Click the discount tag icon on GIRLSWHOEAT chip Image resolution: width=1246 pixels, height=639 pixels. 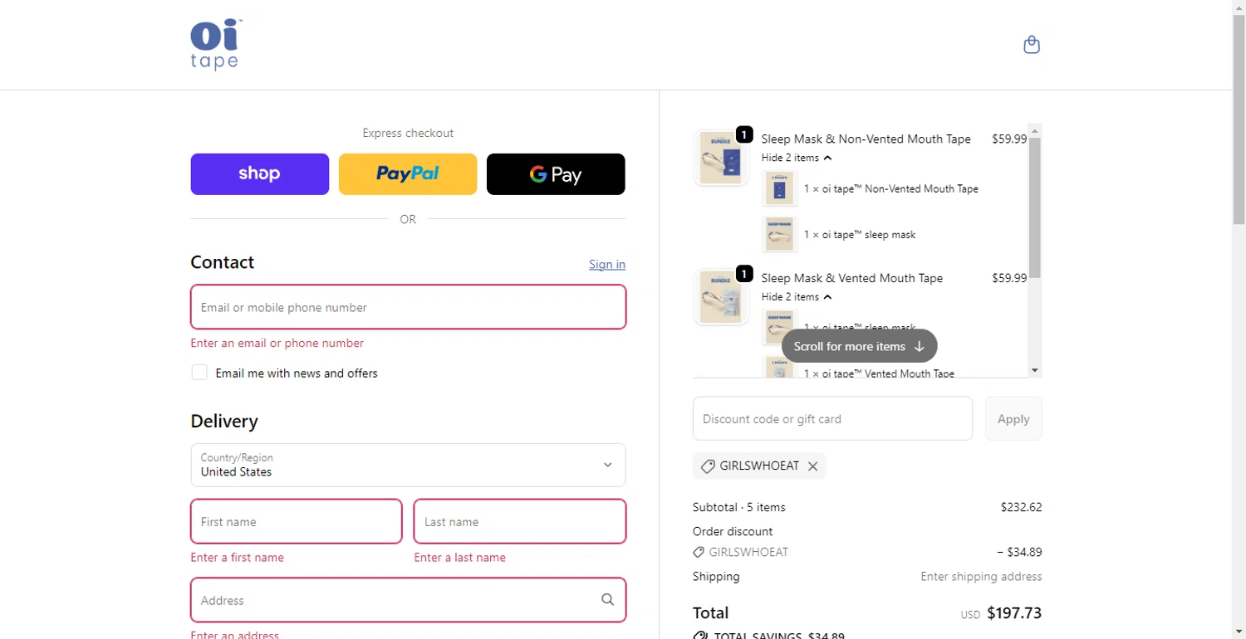(708, 466)
